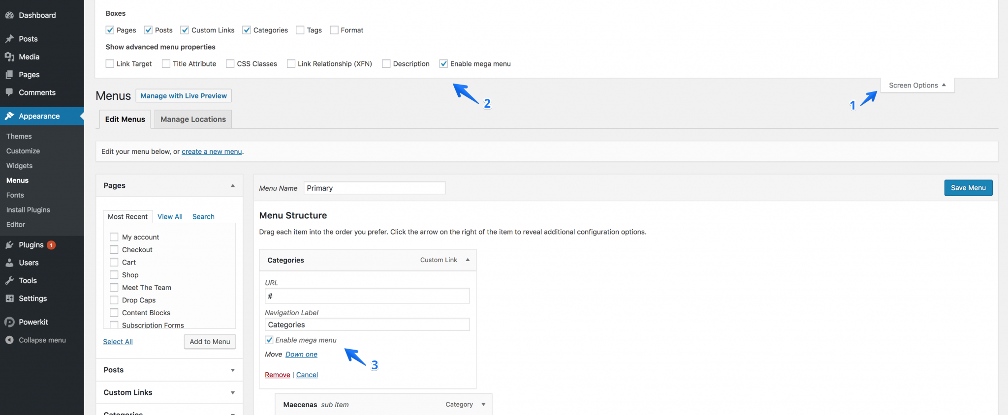Screen dimensions: 1008x415
Task: Click the Comments speech bubble icon
Action: (9, 92)
